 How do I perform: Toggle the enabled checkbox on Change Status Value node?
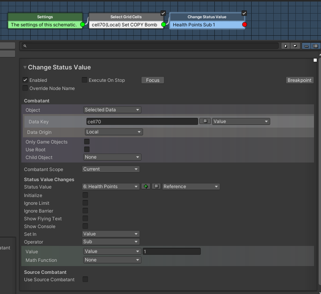pos(244,13)
